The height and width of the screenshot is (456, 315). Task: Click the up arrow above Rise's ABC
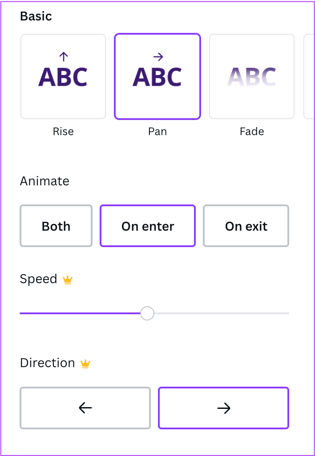(x=63, y=56)
